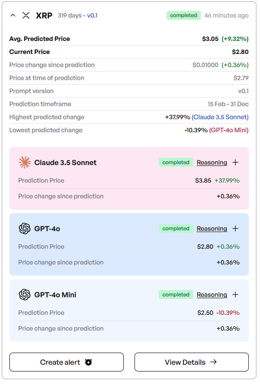Open the Reasoning link for GPT-4o
The image size is (260, 385).
click(x=212, y=228)
